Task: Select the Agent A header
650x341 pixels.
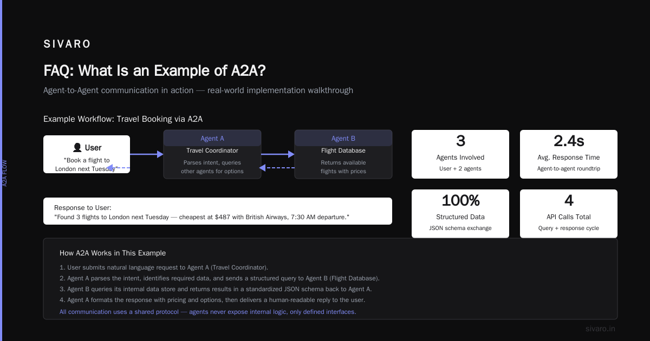Action: click(x=212, y=138)
